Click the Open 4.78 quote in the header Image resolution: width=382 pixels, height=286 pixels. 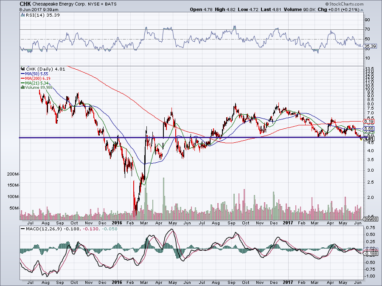[x=201, y=10]
